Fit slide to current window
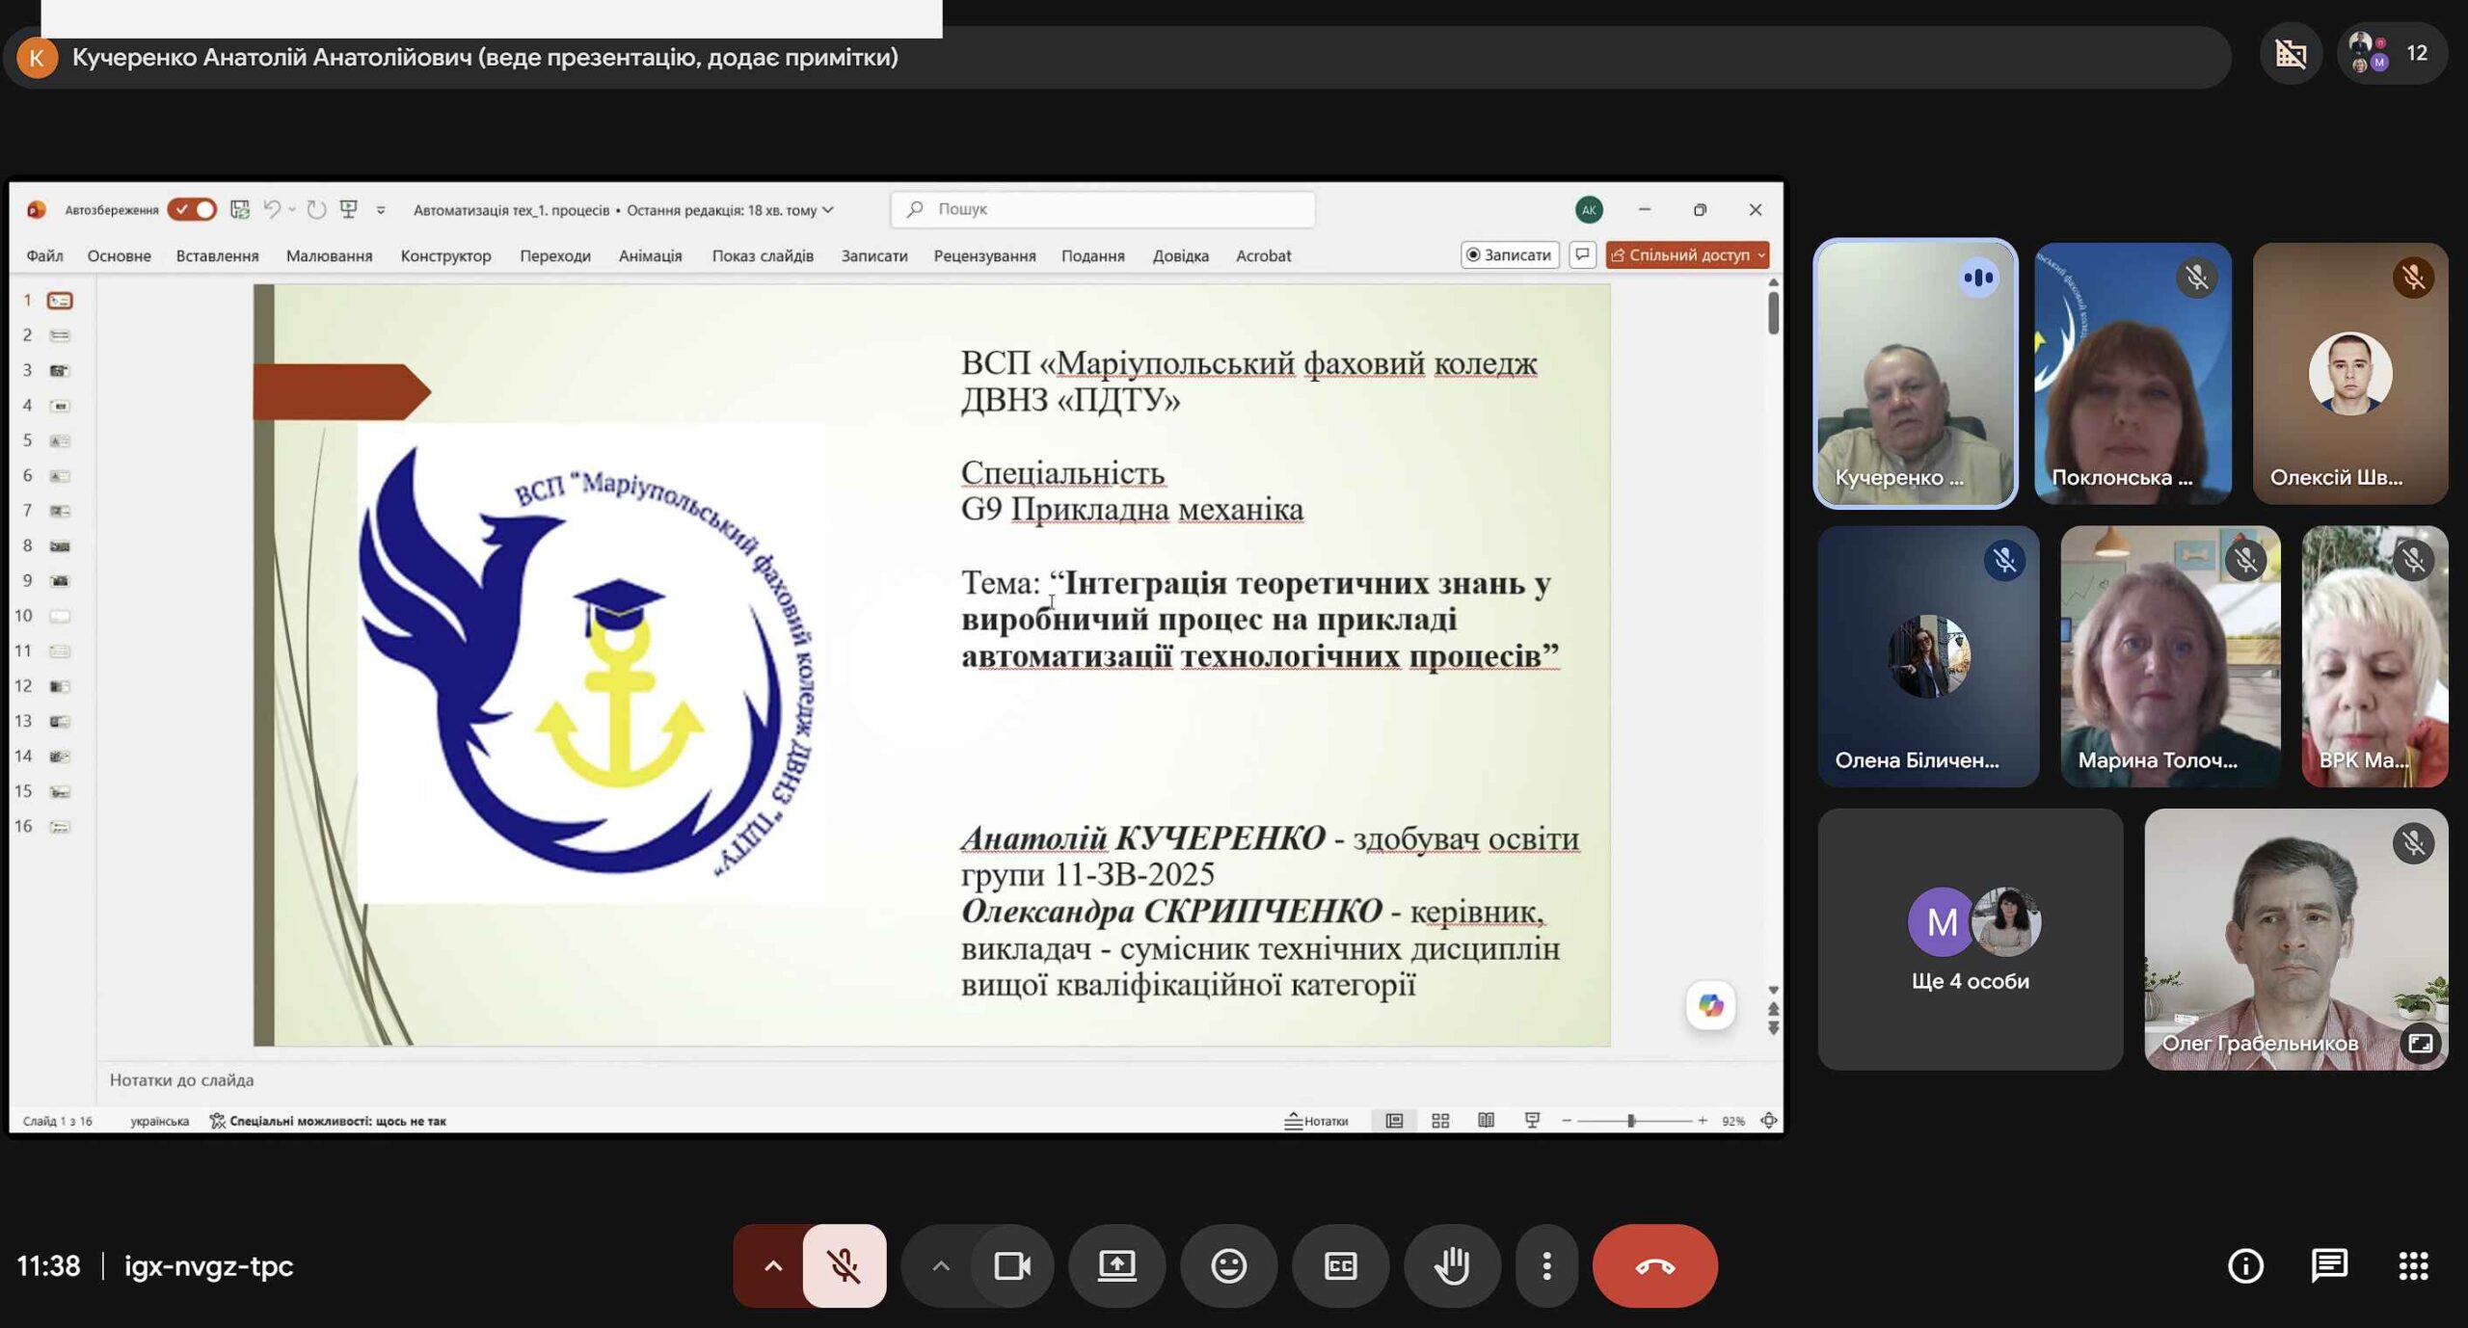Viewport: 2468px width, 1328px height. click(x=1768, y=1121)
